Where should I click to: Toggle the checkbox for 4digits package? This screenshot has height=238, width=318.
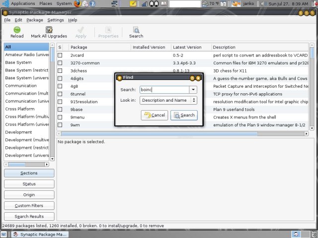pyautogui.click(x=60, y=78)
